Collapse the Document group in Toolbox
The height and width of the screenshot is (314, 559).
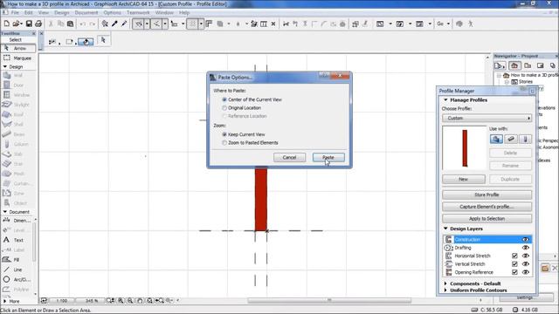[5, 212]
